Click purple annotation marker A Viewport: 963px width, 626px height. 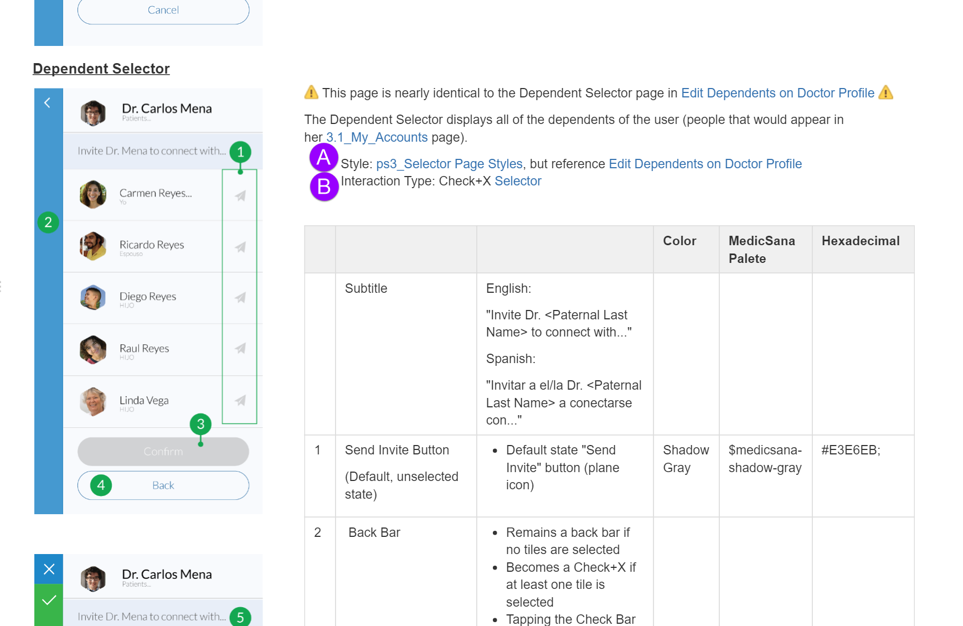tap(324, 158)
